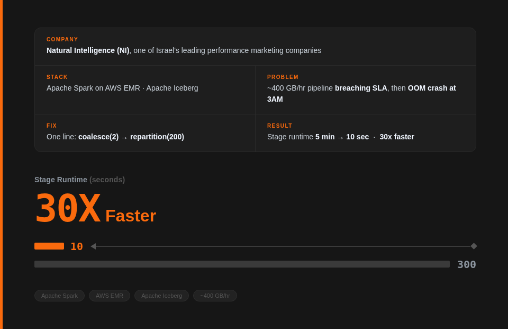Click the orange 10 value label
The image size is (508, 329).
tap(77, 246)
